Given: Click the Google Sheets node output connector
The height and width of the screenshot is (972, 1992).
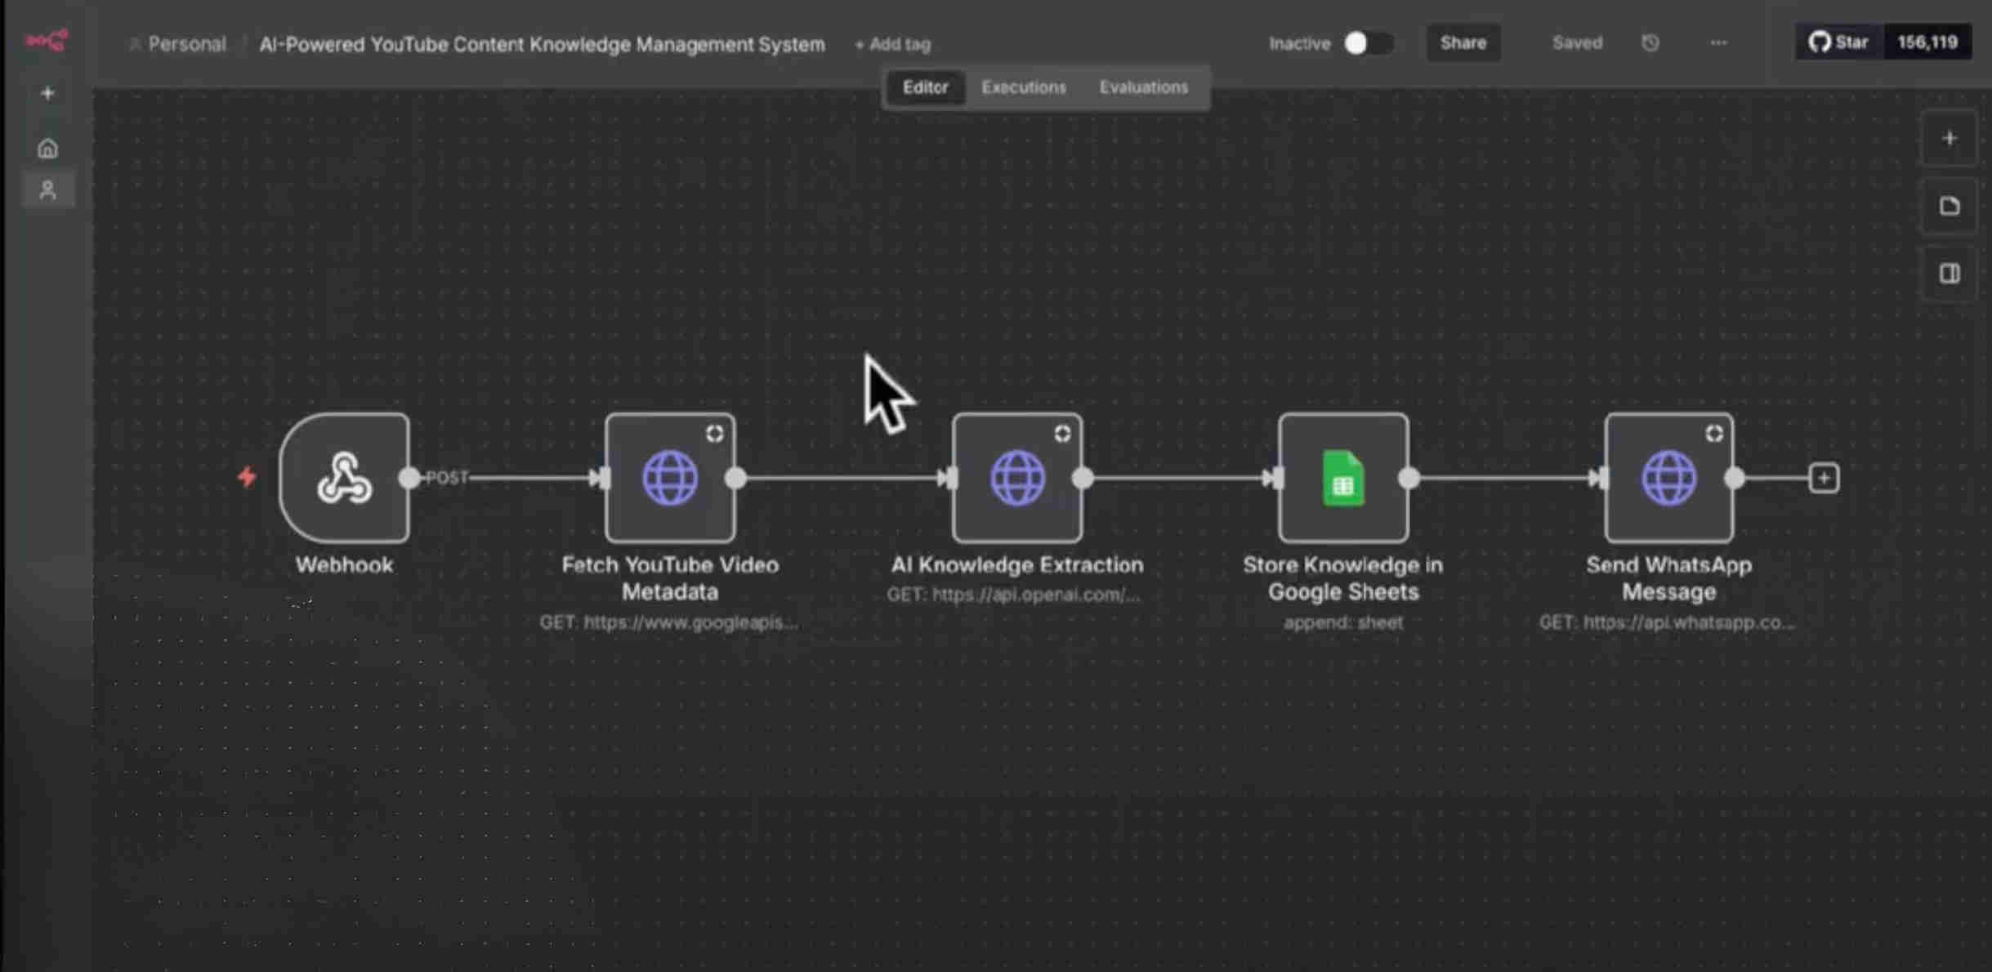Looking at the screenshot, I should tap(1409, 478).
